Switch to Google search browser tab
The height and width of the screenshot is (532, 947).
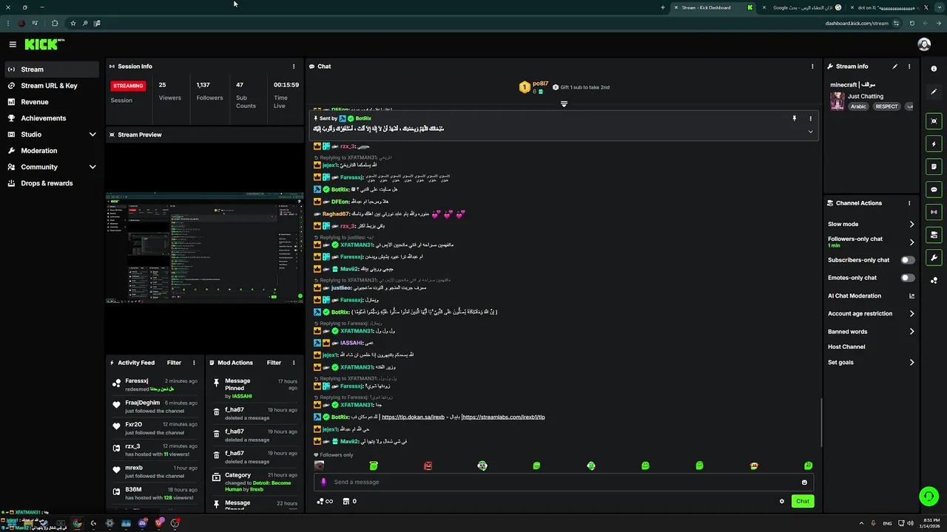coord(803,7)
